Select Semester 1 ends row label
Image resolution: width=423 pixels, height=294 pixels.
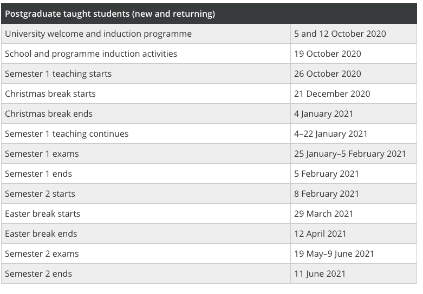38,173
